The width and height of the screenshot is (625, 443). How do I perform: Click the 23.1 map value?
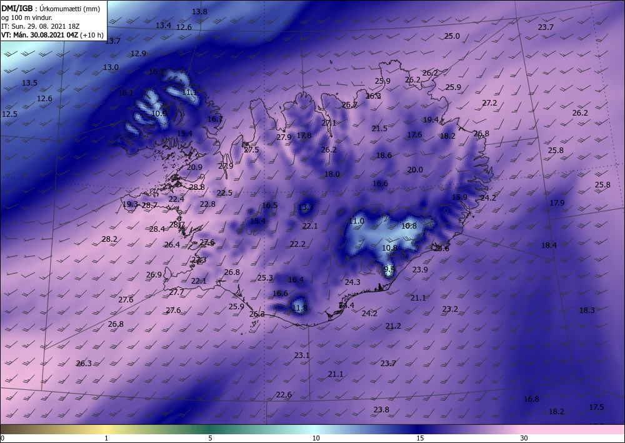pos(302,355)
